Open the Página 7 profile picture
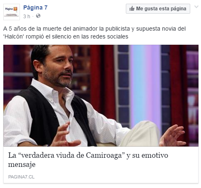201x188 pixels. (12, 12)
